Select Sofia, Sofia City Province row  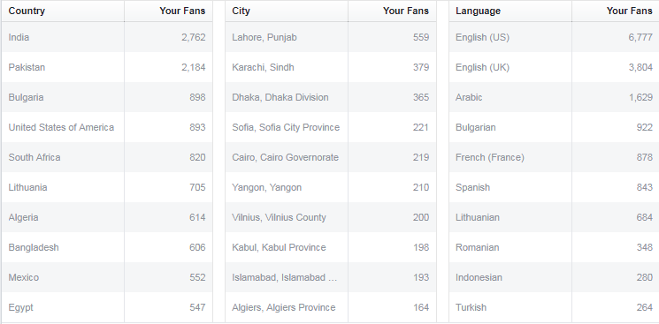point(331,127)
